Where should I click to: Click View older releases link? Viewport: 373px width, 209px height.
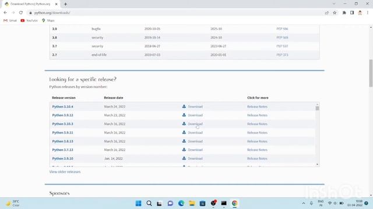[x=65, y=172]
